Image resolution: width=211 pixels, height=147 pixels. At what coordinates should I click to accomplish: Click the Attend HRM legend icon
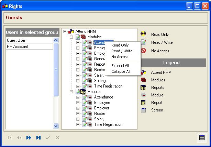click(x=143, y=72)
